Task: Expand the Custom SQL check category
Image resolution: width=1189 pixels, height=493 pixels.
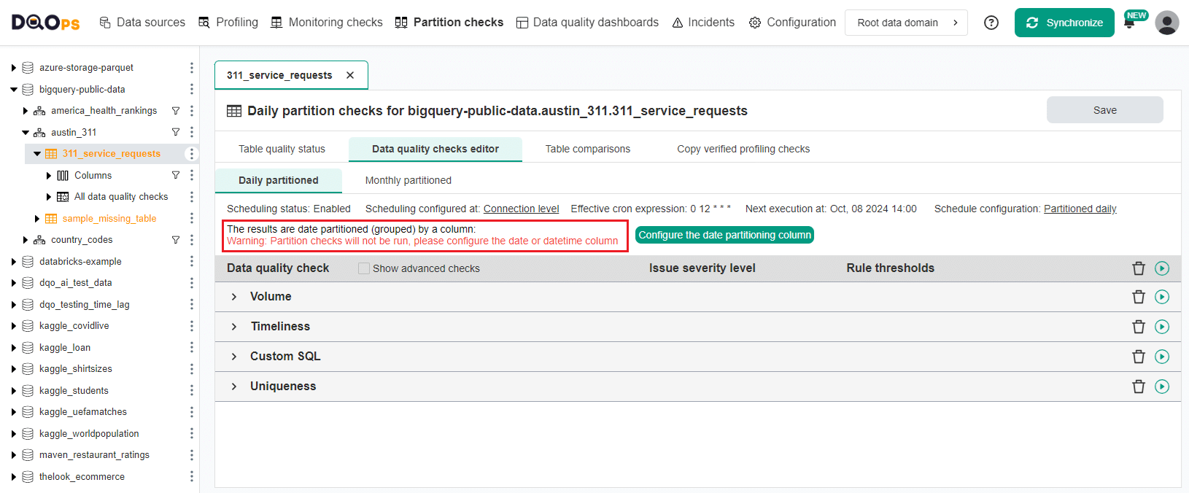Action: pos(234,357)
